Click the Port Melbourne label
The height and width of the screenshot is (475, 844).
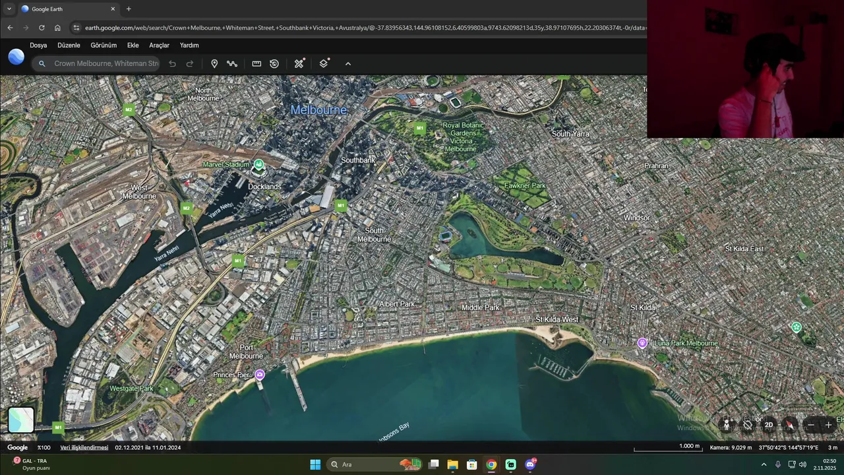click(246, 352)
